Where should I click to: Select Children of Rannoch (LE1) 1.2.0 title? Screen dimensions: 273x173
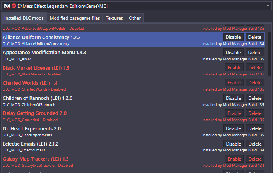tap(38, 98)
